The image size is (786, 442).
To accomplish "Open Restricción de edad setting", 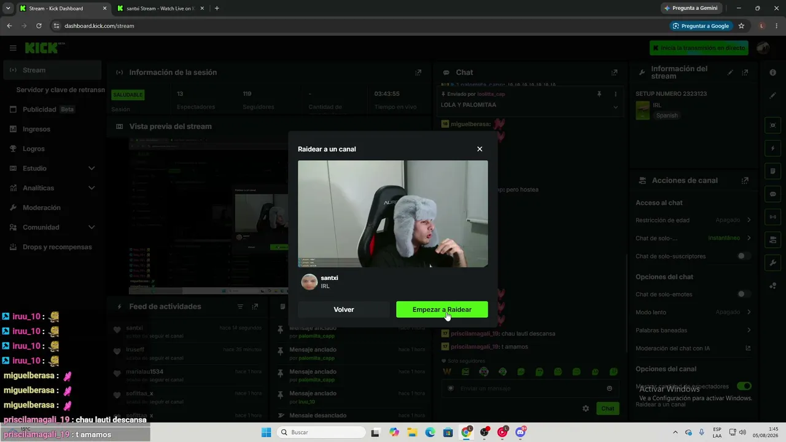I will pos(693,220).
